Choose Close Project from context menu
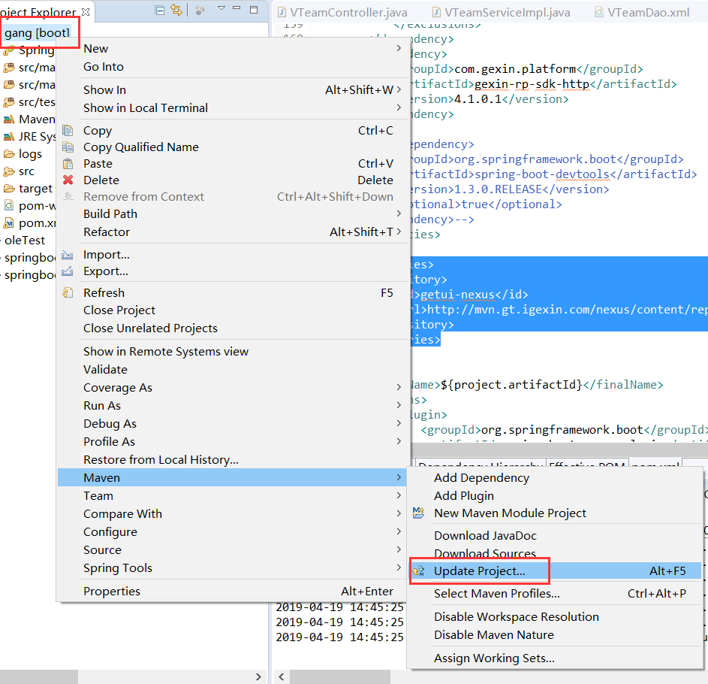708x684 pixels. click(x=232, y=310)
